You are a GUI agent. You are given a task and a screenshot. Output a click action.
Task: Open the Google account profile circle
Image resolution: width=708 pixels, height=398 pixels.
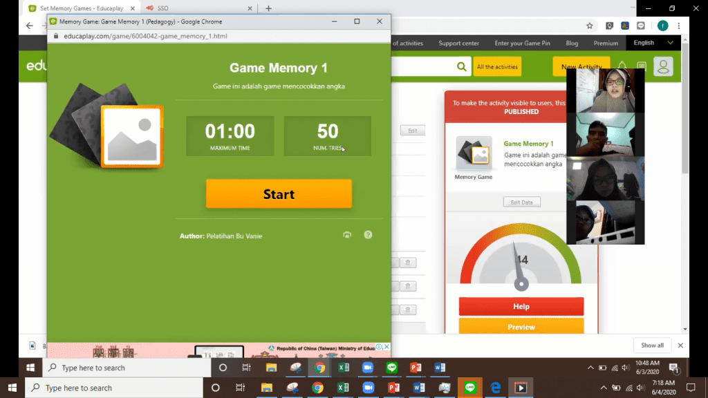(662, 26)
